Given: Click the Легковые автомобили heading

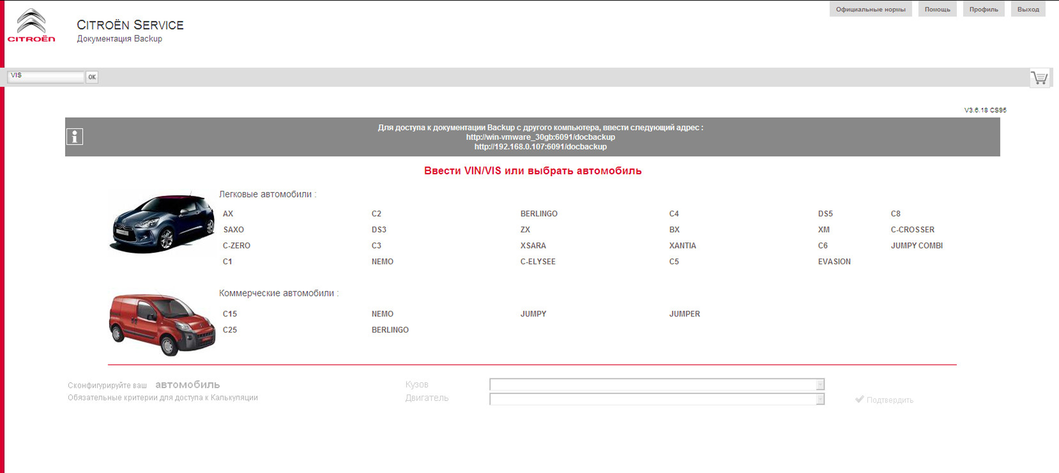Looking at the screenshot, I should tap(268, 194).
